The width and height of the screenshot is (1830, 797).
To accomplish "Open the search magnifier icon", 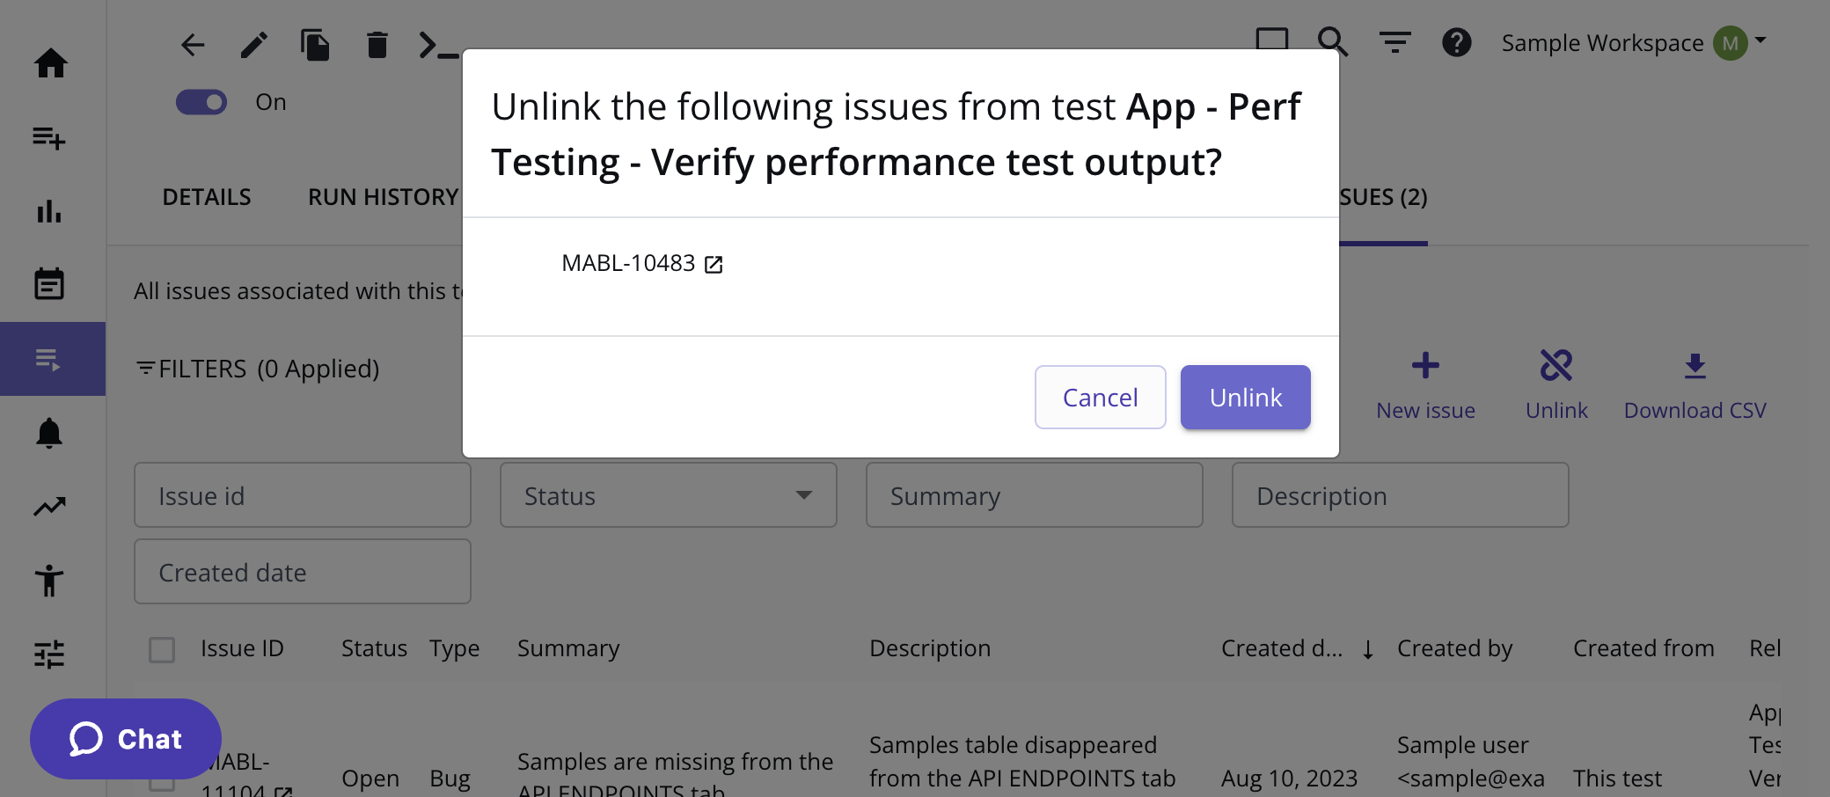I will [1333, 41].
